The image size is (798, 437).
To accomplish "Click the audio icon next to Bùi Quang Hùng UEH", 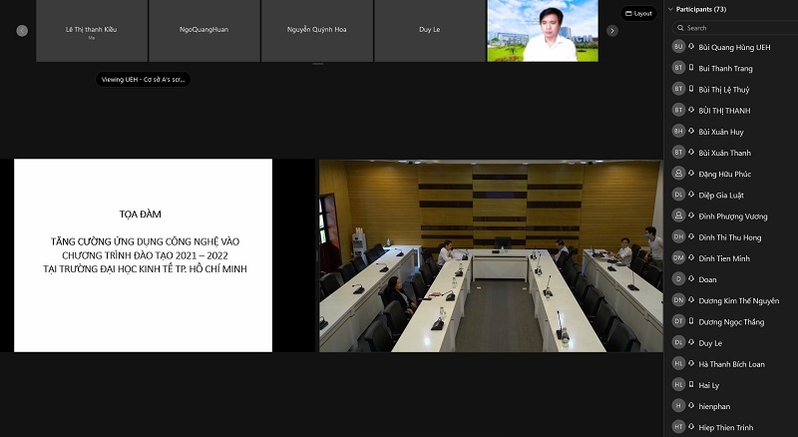I will pos(691,46).
